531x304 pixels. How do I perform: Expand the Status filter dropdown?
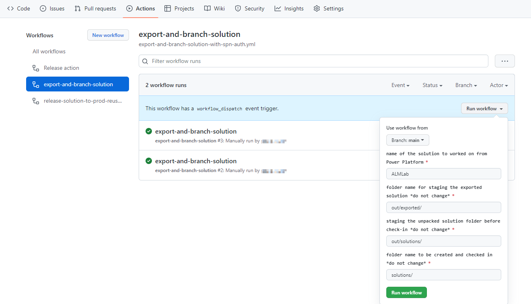point(432,85)
